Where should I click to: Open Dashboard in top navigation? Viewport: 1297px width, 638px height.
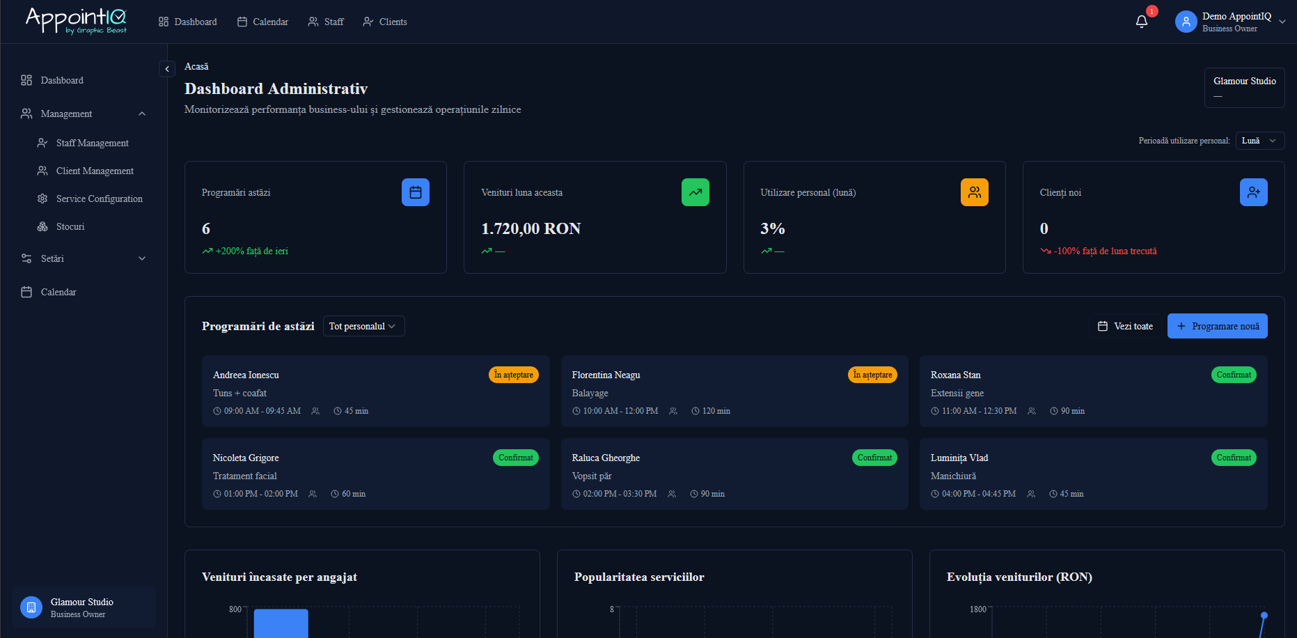pyautogui.click(x=188, y=22)
